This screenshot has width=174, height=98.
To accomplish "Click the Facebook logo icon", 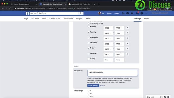I will click(27, 13).
